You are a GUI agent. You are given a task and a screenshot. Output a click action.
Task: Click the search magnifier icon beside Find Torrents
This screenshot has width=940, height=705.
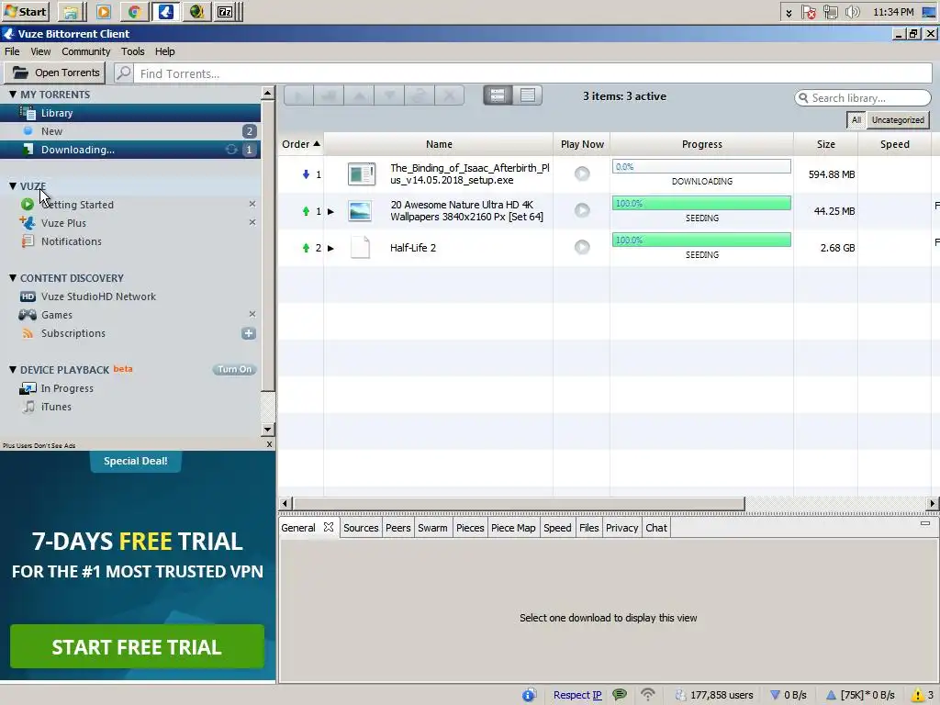[x=124, y=73]
